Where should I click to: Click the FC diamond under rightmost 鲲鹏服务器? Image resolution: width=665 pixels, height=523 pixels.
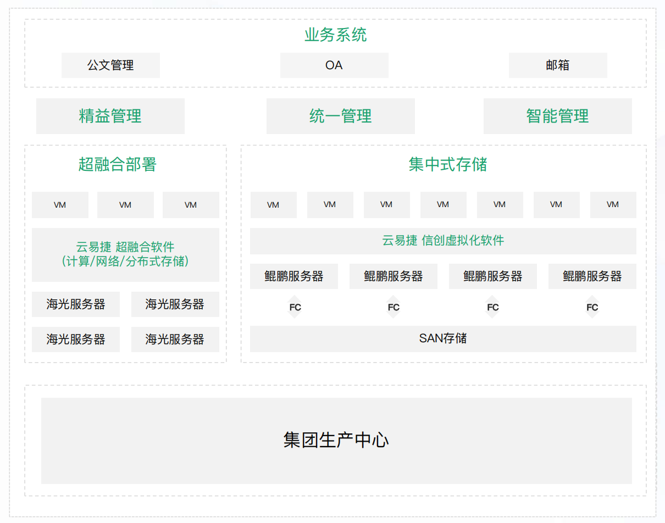click(x=592, y=307)
